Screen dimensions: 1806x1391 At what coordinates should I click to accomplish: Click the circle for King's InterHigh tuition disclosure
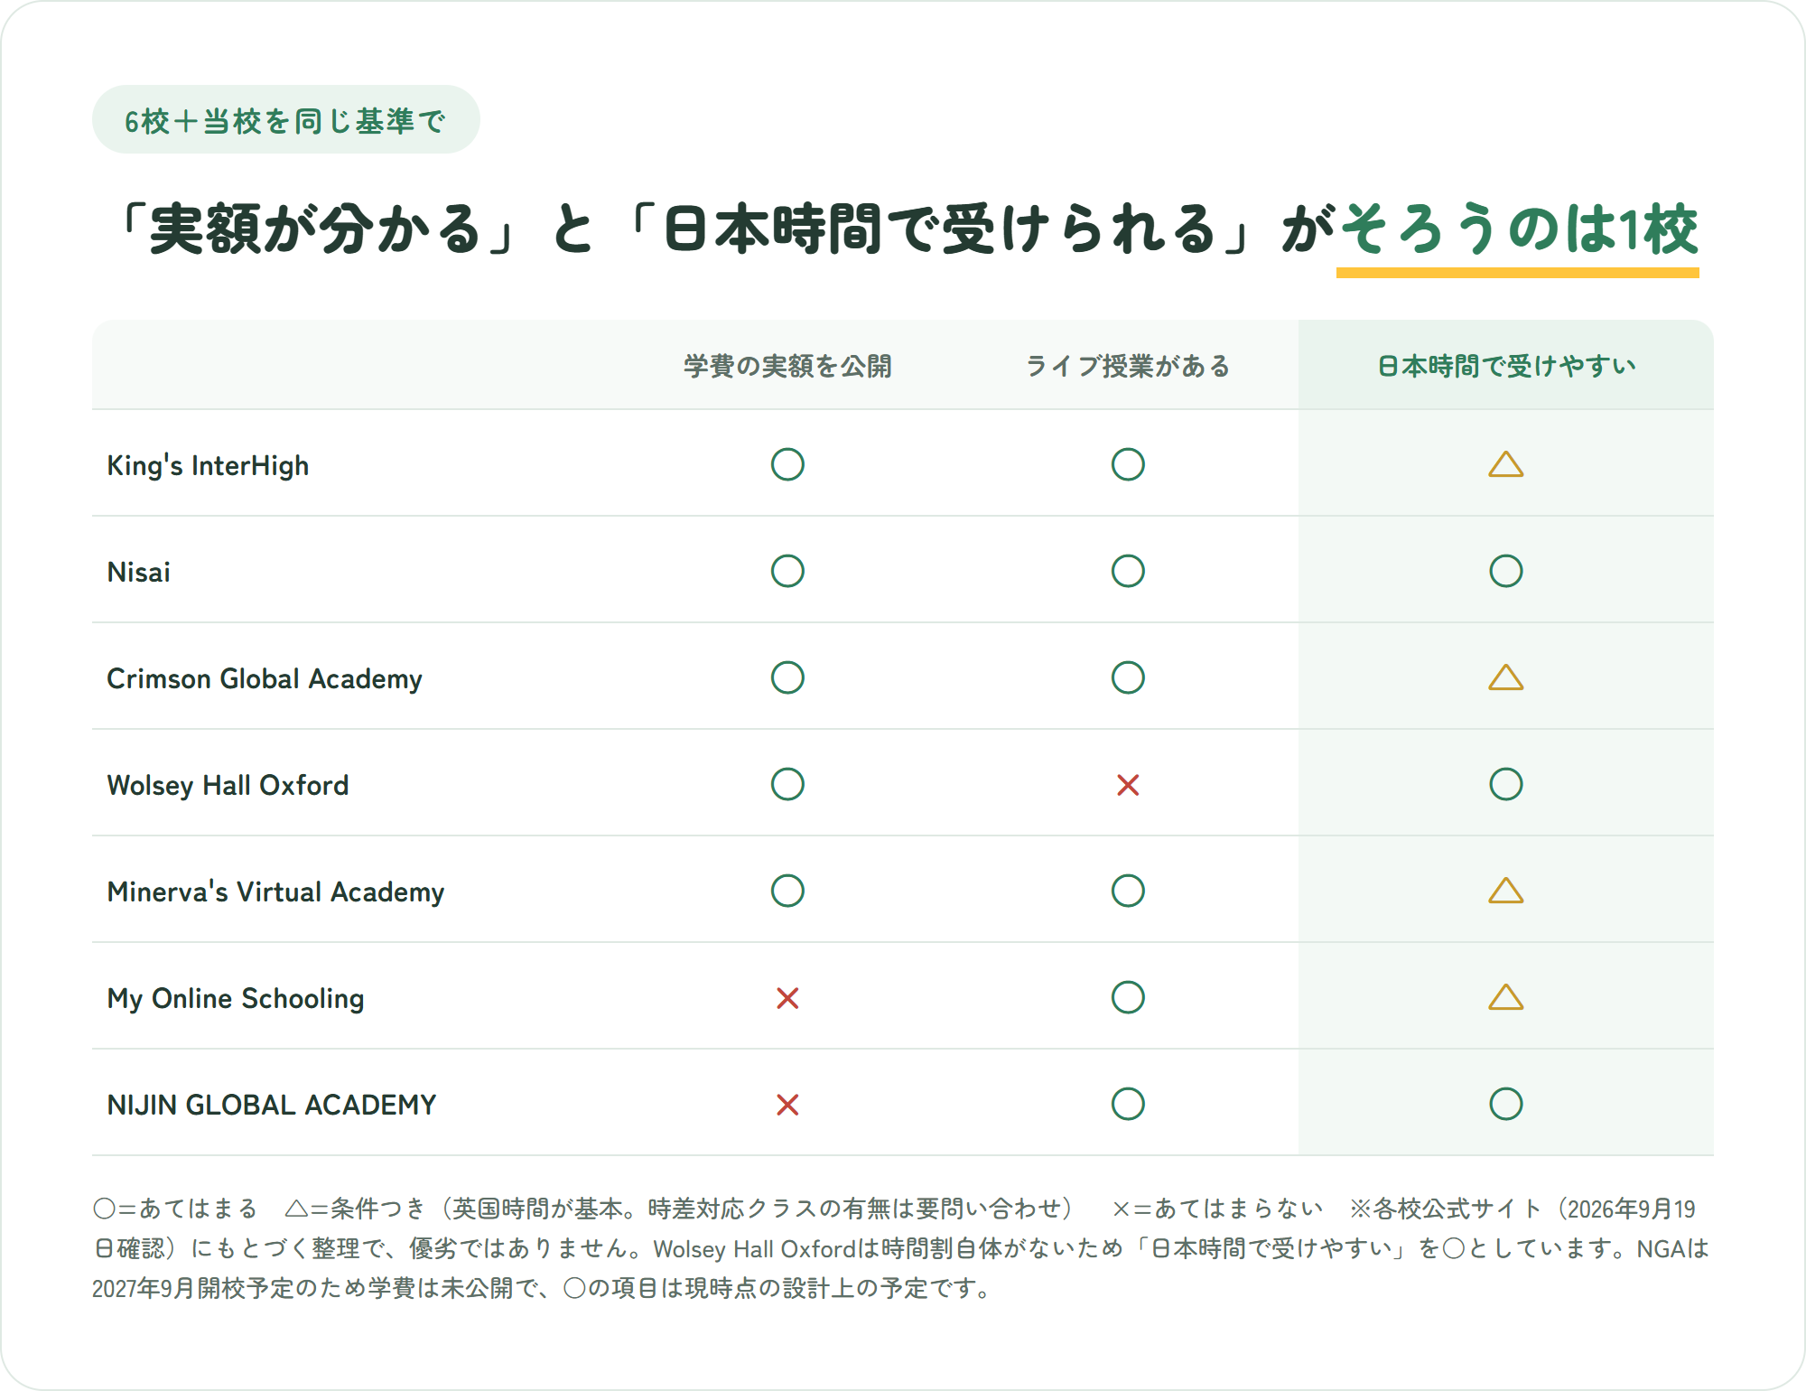(787, 464)
